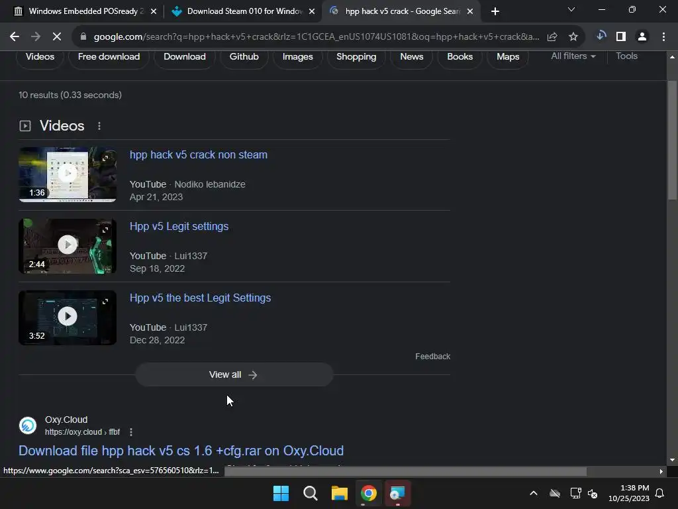Click the scroll up arrow on vertical scrollbar
The height and width of the screenshot is (509, 678).
672,57
